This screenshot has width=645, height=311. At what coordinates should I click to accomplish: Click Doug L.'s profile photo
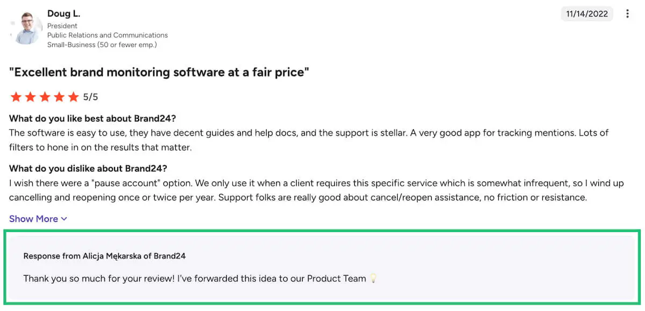pyautogui.click(x=27, y=28)
